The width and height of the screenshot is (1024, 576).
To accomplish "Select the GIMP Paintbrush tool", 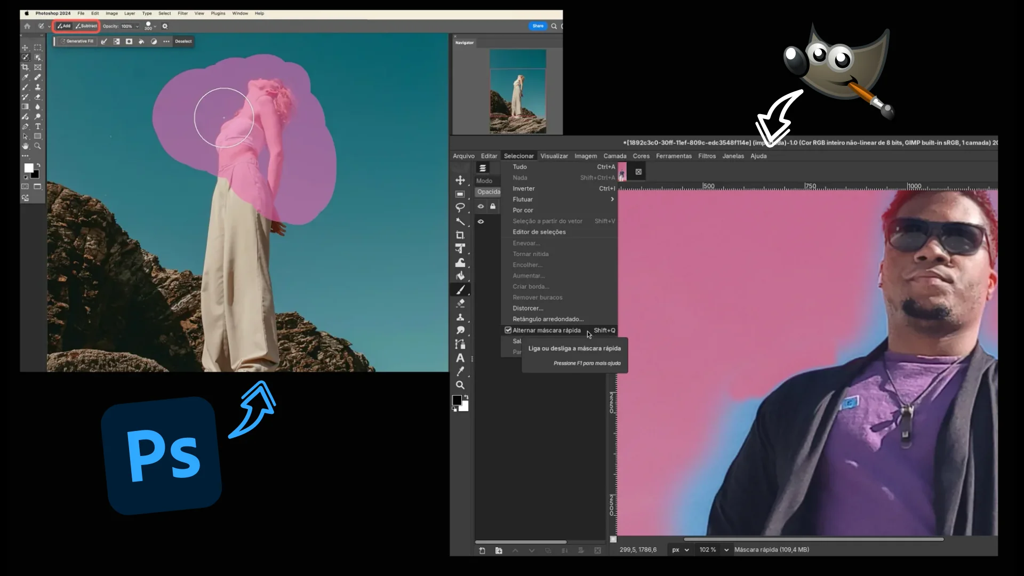I will click(460, 290).
